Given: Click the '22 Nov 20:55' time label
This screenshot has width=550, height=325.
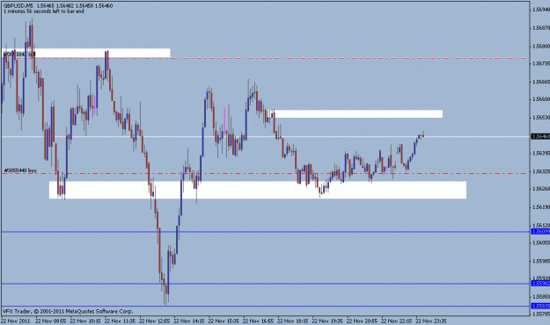Looking at the screenshot, I should pyautogui.click(x=362, y=321).
